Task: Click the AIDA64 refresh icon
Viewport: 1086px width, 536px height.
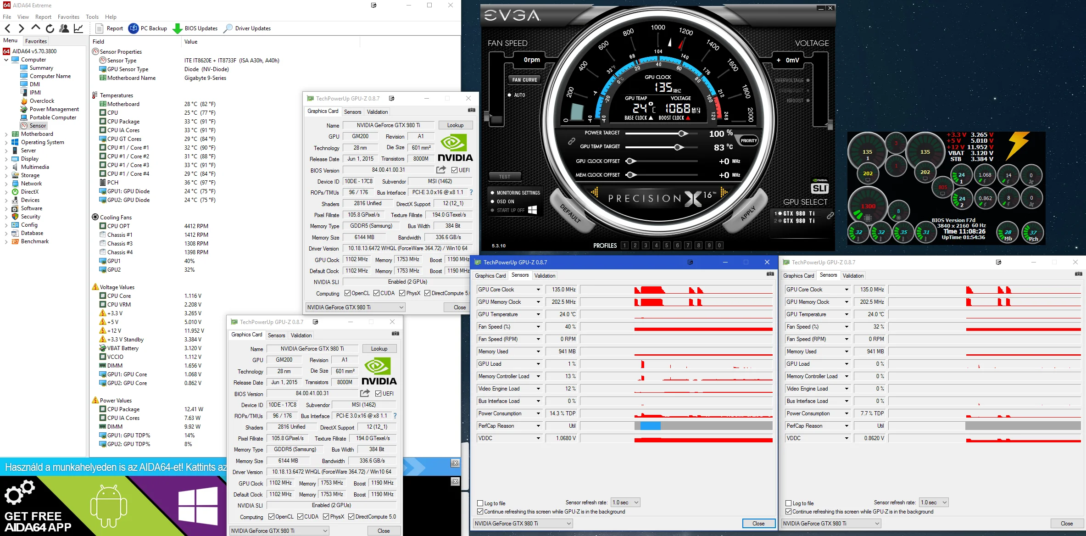Action: click(50, 28)
